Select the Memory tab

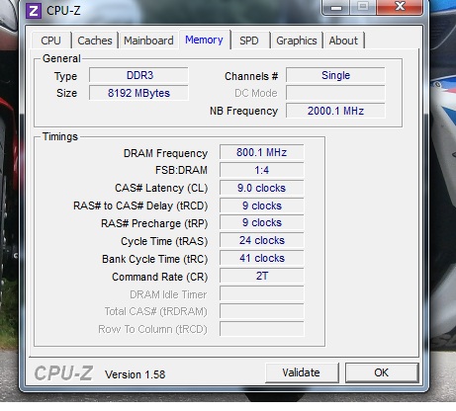click(x=204, y=40)
